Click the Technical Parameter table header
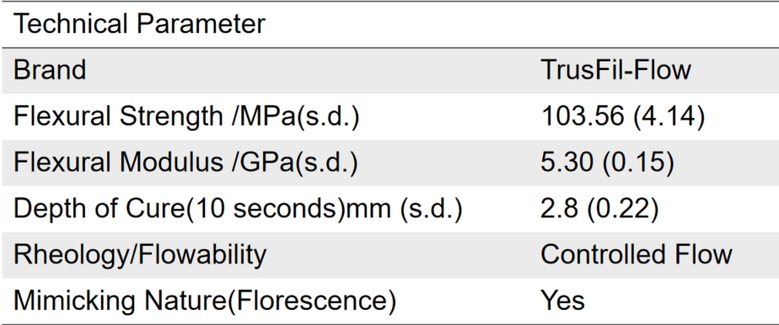779x325 pixels. 139,24
